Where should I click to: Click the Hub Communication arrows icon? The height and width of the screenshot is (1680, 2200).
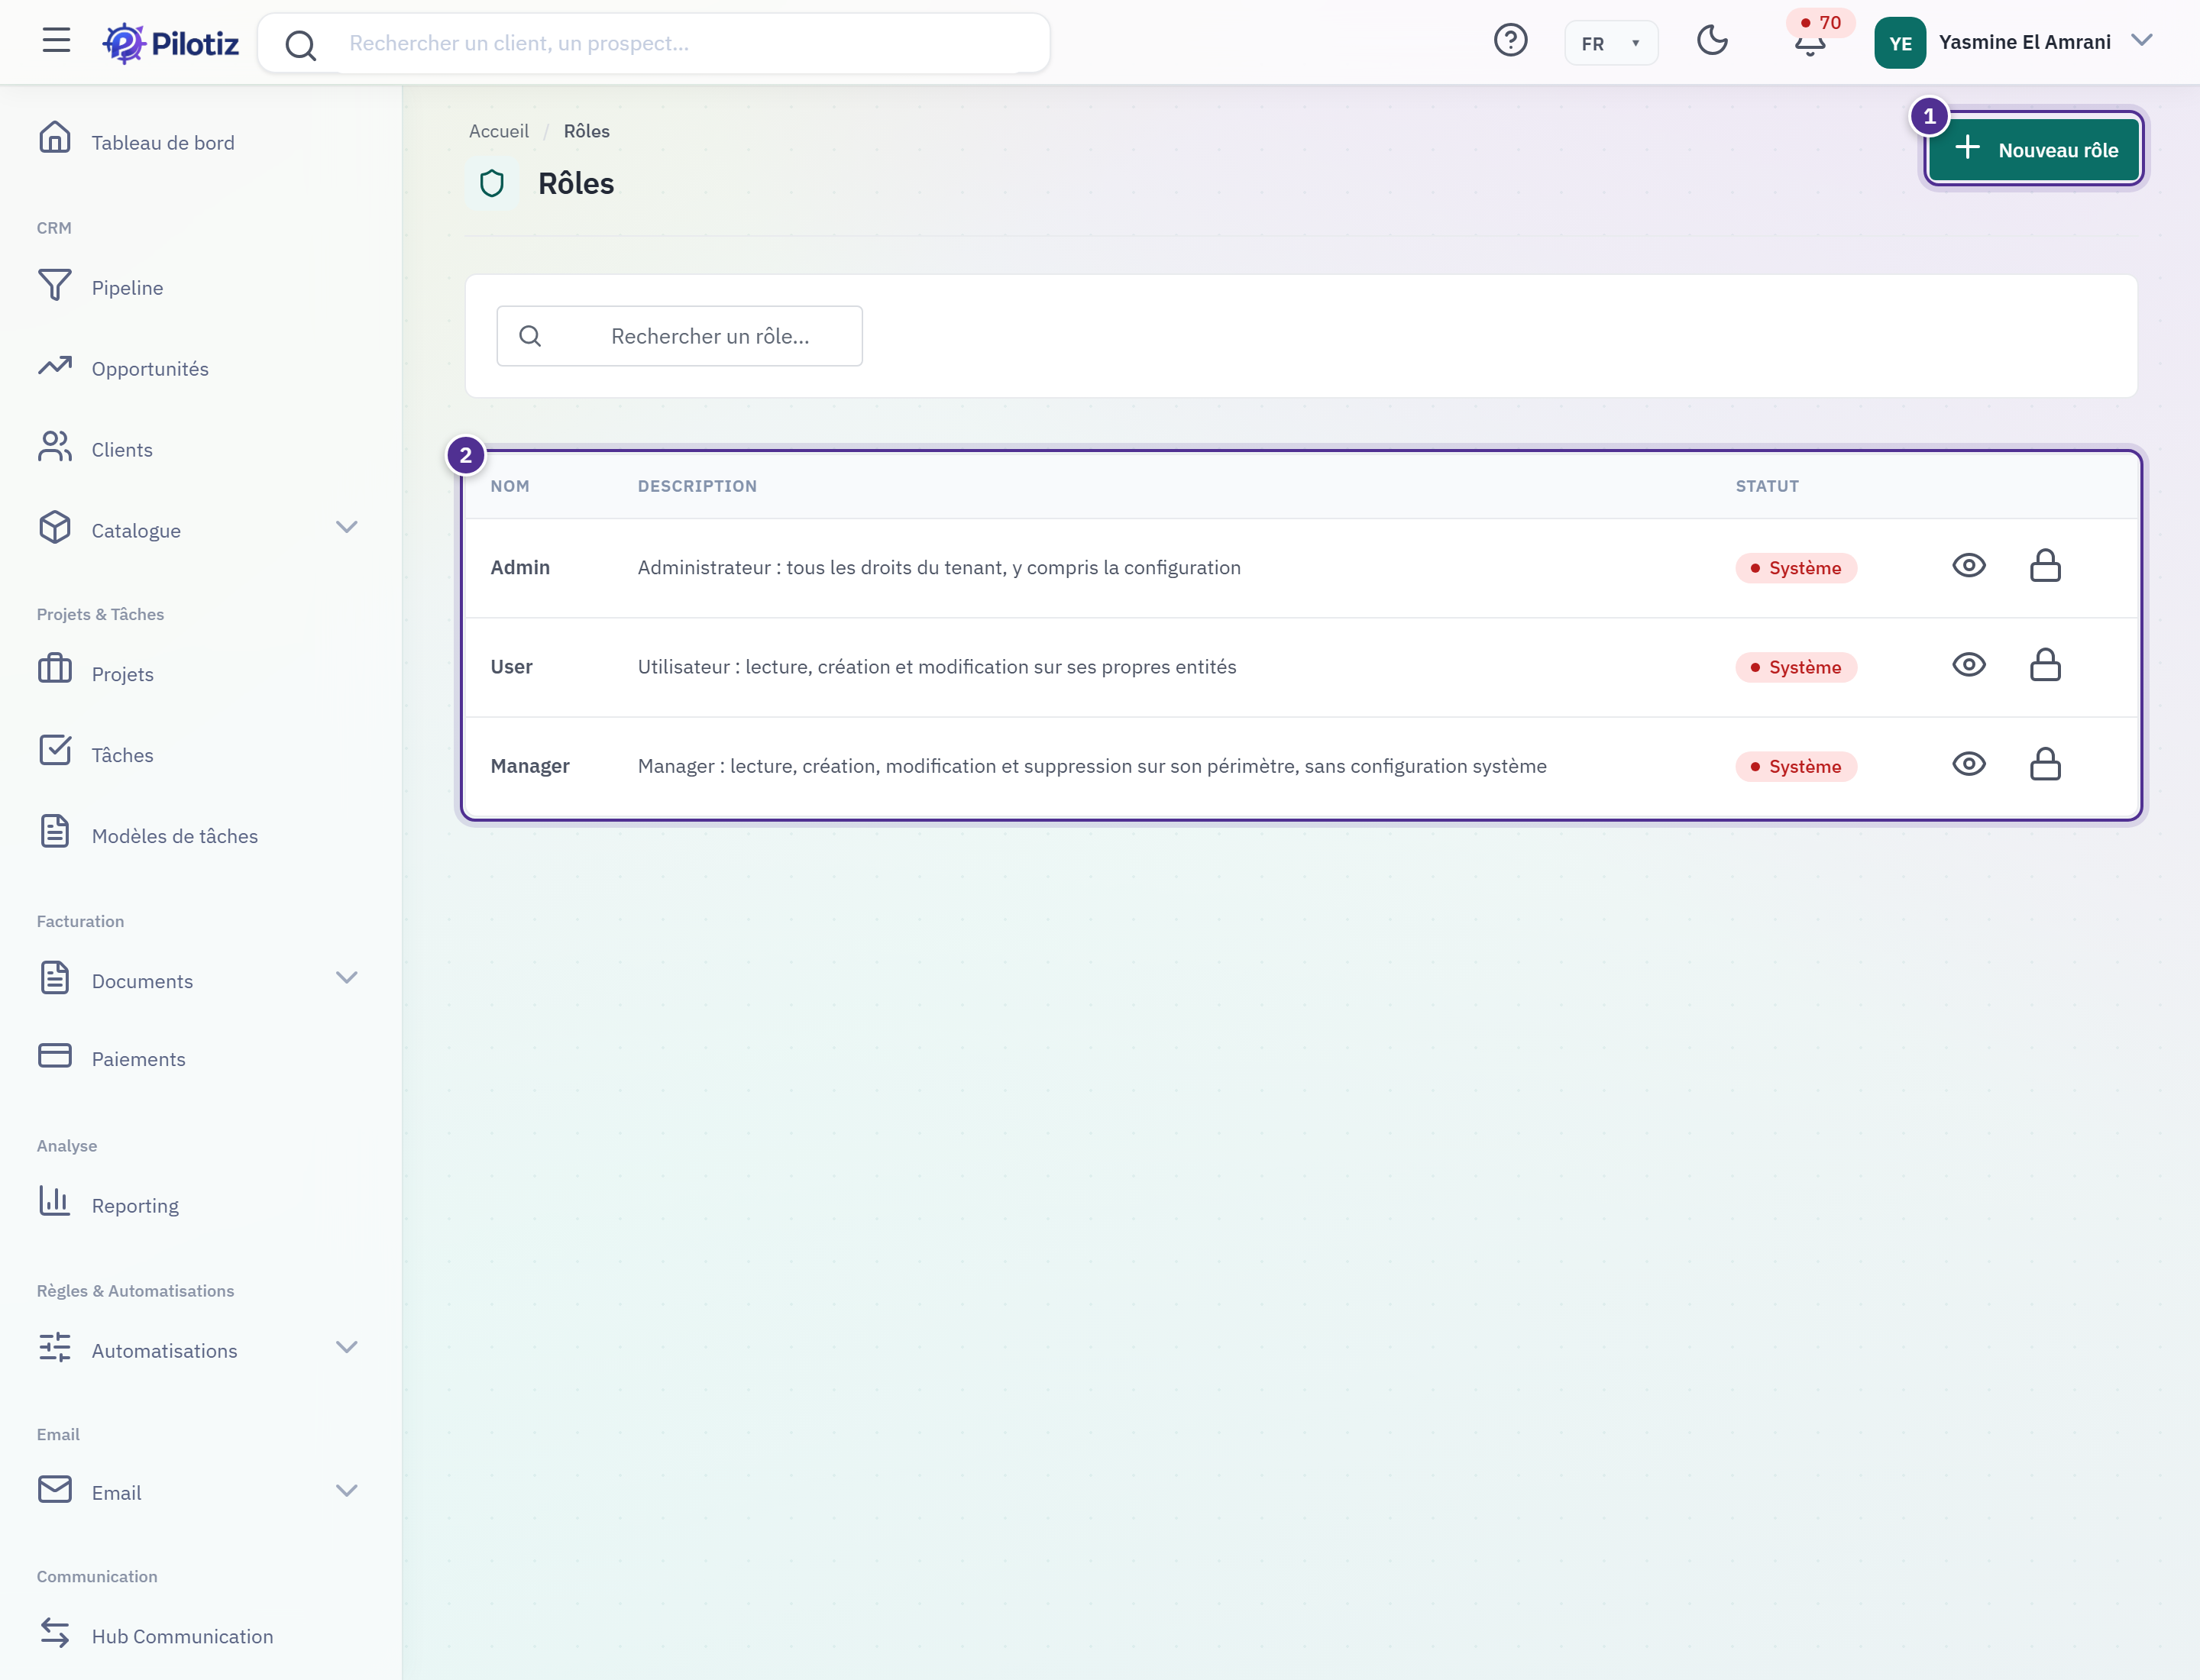55,1633
